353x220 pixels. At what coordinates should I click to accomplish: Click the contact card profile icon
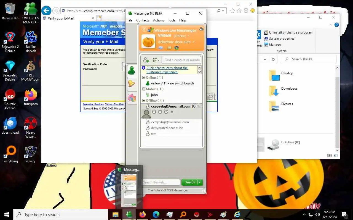154,112
